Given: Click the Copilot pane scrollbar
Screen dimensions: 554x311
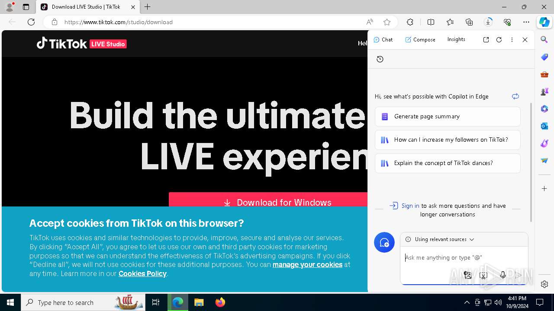Looking at the screenshot, I should [x=531, y=162].
